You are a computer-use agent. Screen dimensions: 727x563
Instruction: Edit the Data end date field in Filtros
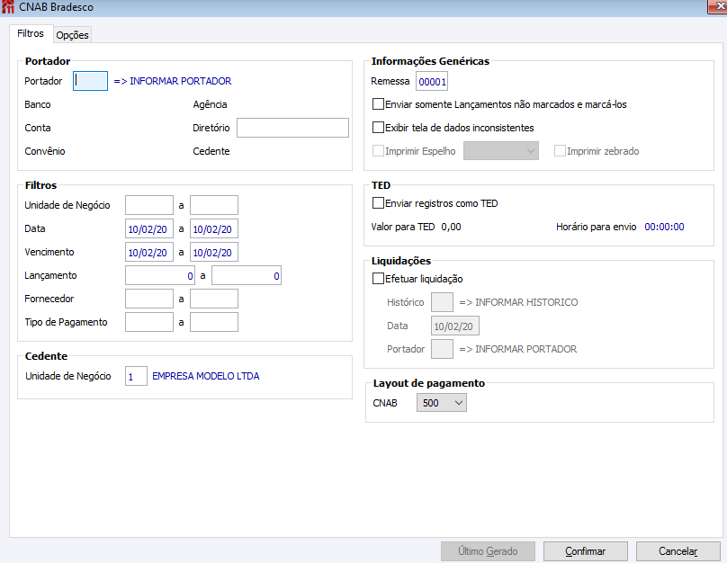click(214, 229)
